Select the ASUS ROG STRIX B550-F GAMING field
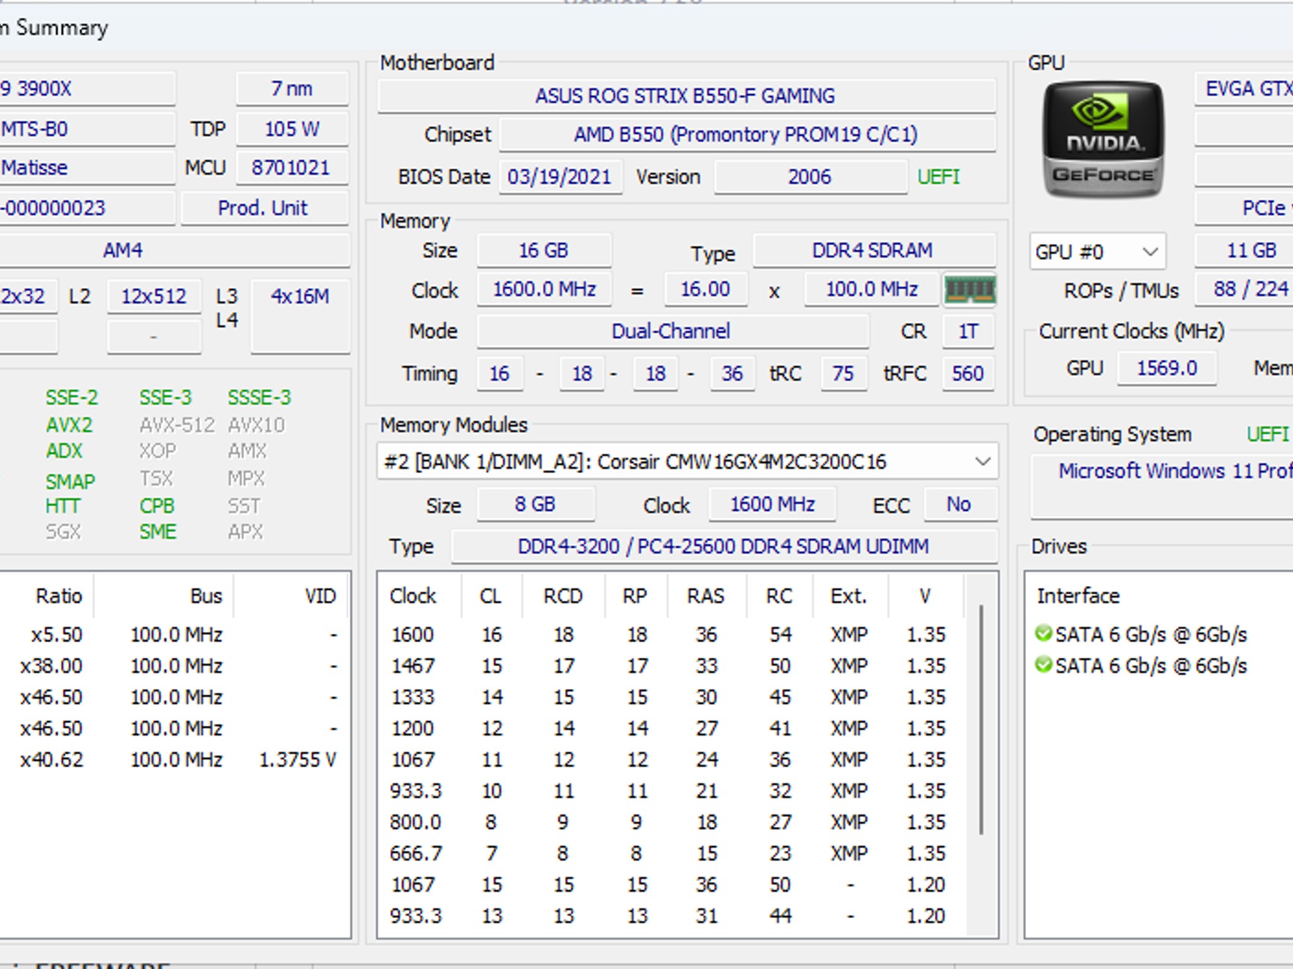 (x=686, y=96)
